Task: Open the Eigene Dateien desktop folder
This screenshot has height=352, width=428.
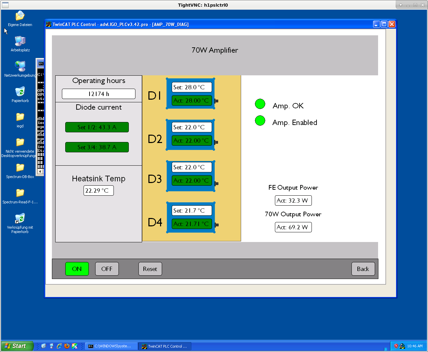Action: pyautogui.click(x=20, y=16)
